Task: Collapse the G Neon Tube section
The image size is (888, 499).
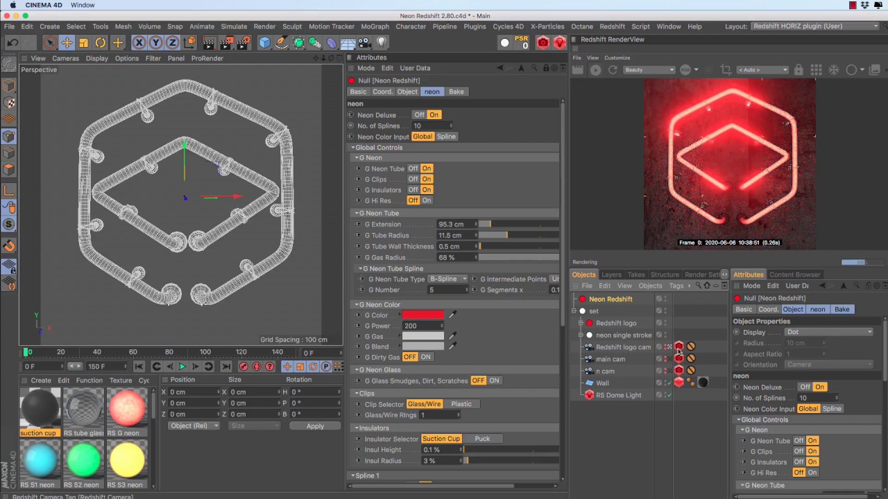Action: click(x=357, y=213)
